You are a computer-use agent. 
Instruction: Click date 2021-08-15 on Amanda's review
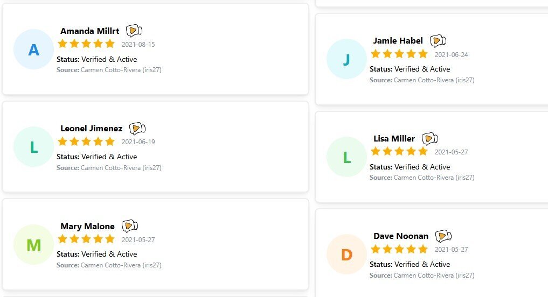pyautogui.click(x=138, y=44)
